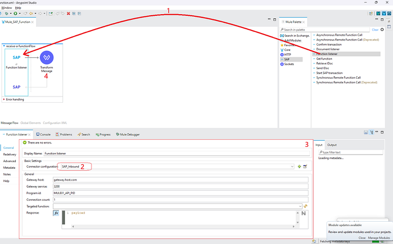Click the forward navigation arrow in toolbar

40,14
